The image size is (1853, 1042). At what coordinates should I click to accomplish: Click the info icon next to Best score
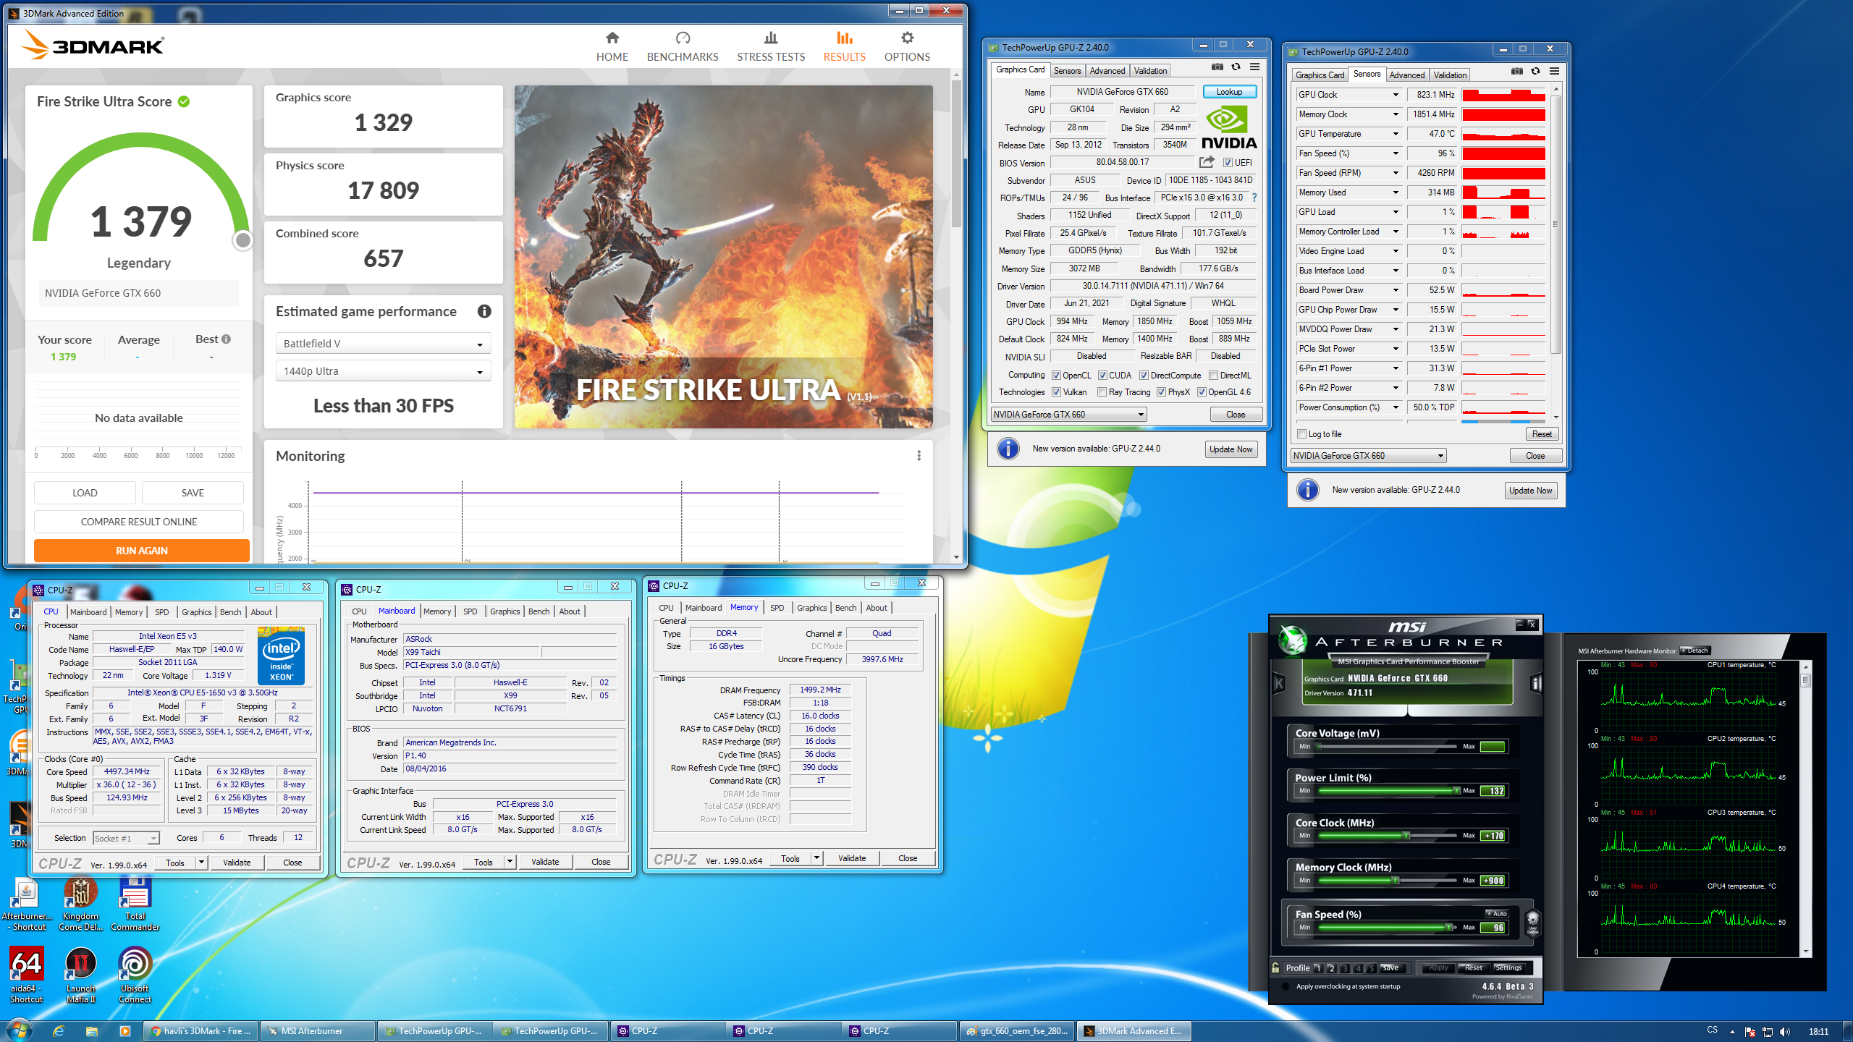pos(226,339)
